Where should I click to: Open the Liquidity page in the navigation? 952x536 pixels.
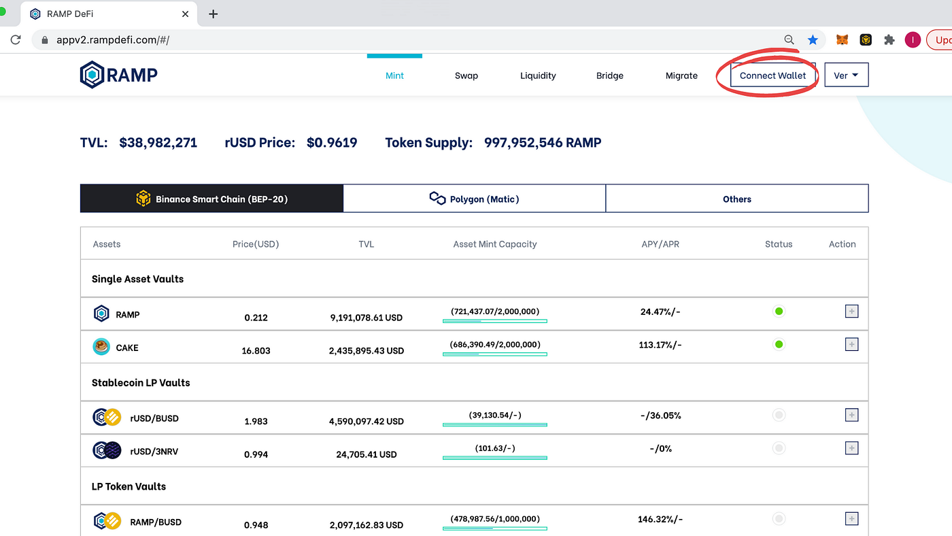(x=538, y=76)
